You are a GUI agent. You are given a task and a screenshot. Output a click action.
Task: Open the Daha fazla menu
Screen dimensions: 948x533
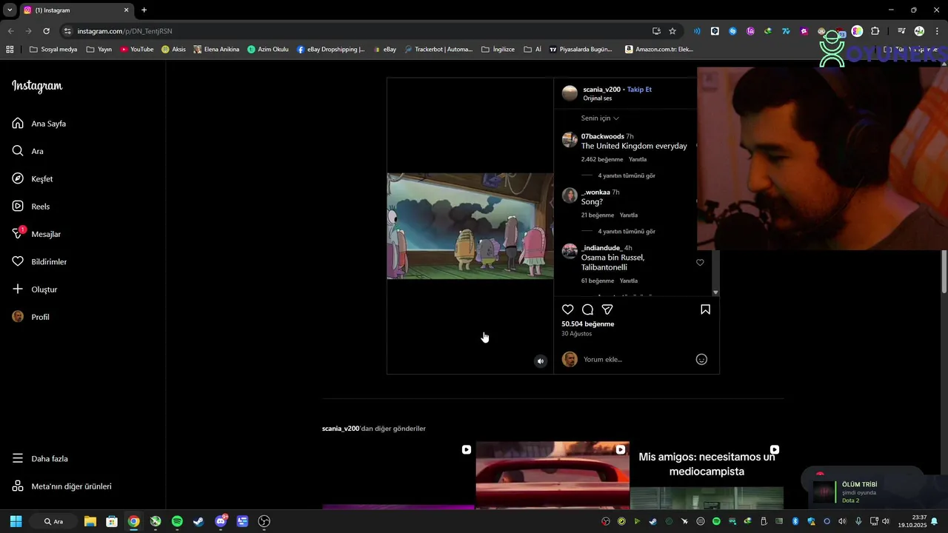pos(40,458)
